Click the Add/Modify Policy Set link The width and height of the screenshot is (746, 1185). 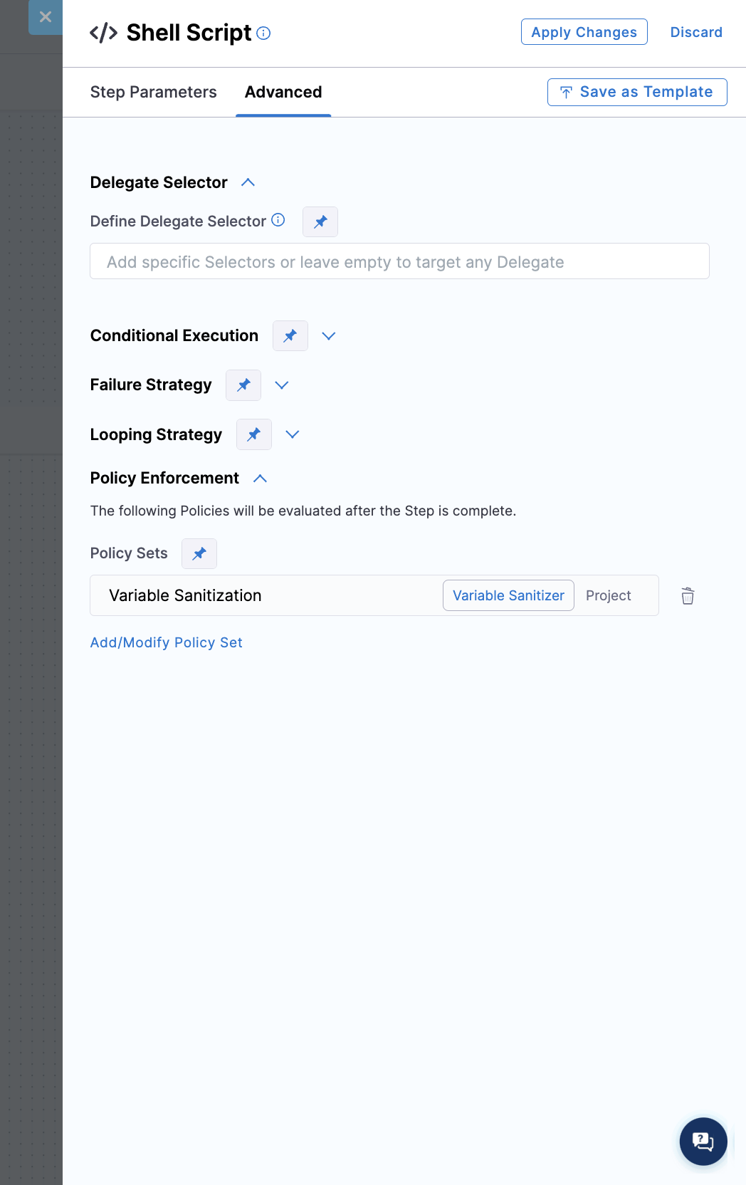(x=166, y=642)
